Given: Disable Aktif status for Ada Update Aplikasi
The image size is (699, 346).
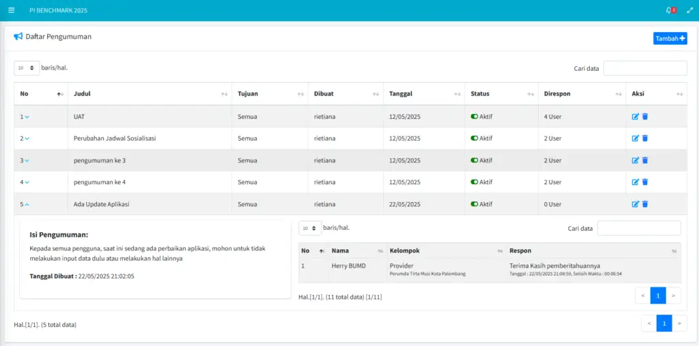Looking at the screenshot, I should [474, 204].
